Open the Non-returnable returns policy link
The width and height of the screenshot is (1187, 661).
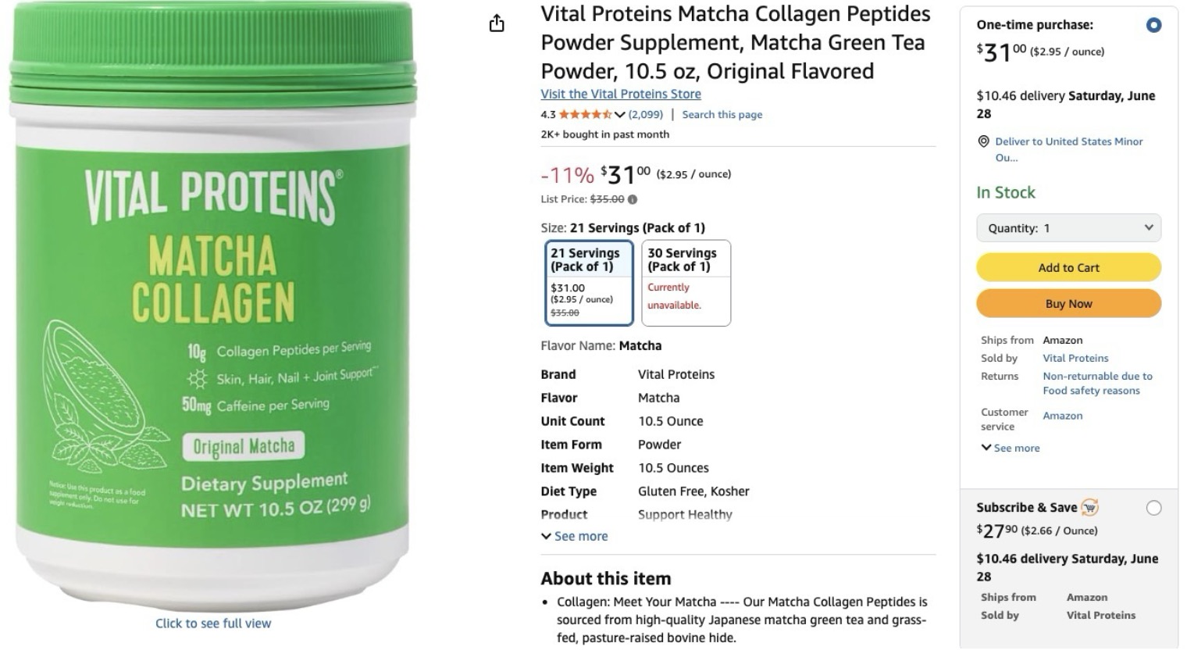(x=1097, y=383)
